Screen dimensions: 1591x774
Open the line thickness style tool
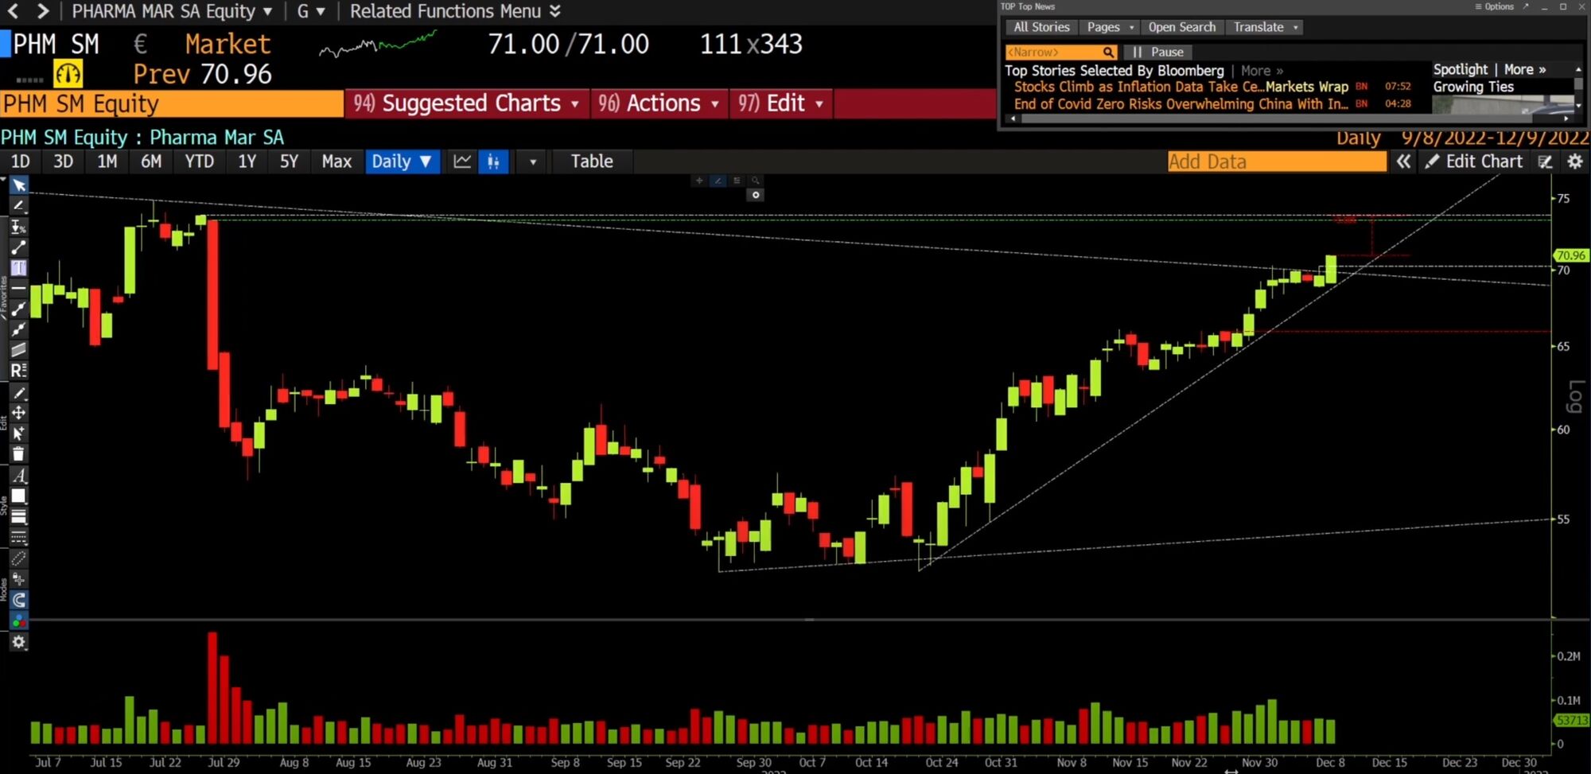click(18, 517)
